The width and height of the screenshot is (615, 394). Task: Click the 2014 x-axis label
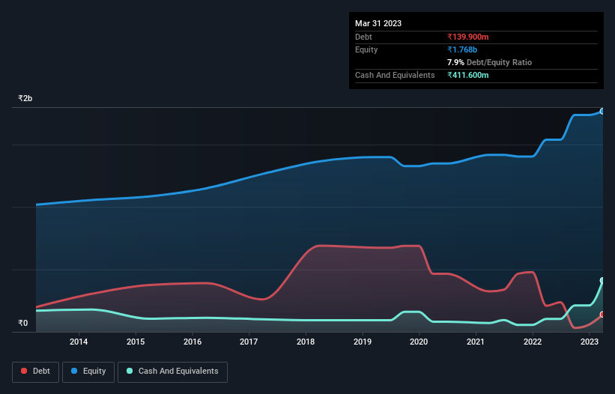[x=79, y=342]
